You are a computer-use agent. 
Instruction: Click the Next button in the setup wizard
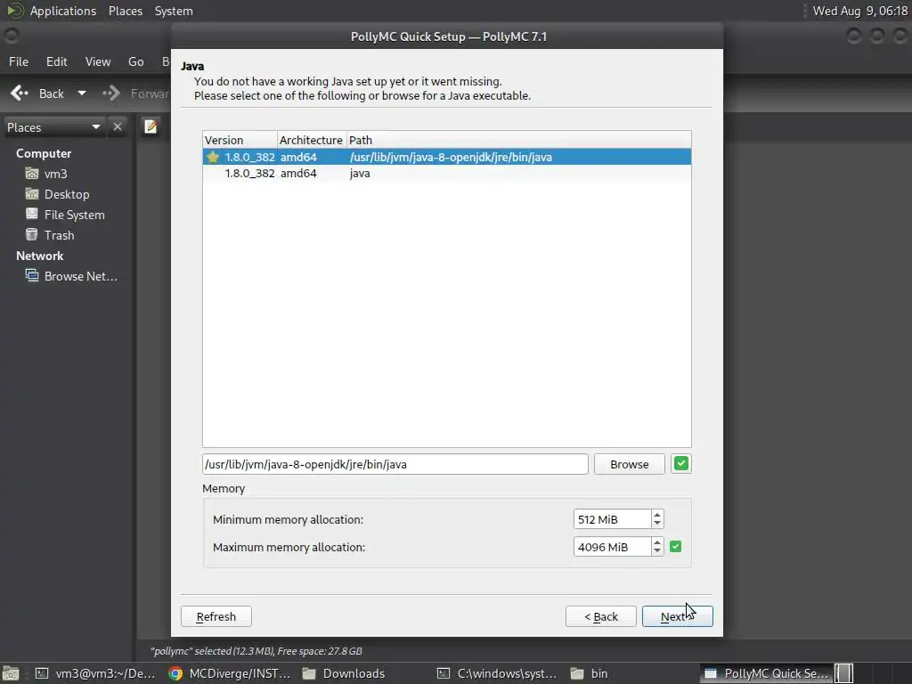click(x=677, y=616)
